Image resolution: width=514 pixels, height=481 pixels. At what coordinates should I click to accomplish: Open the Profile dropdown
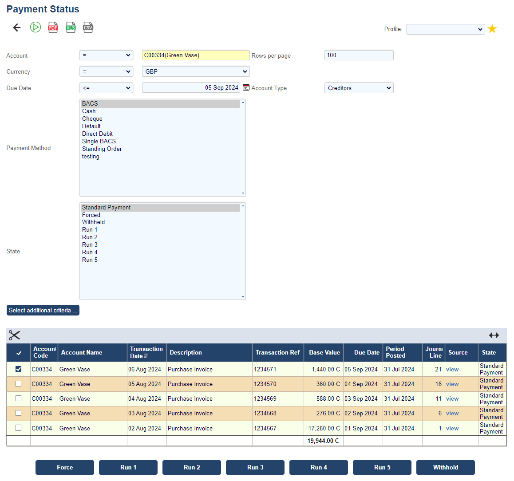tap(445, 29)
